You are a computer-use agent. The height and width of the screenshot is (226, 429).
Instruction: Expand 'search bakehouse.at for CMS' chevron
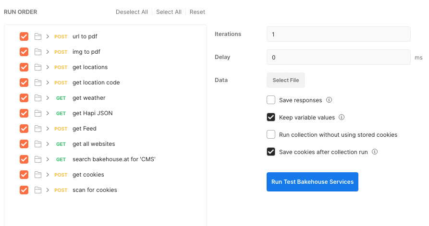coord(48,159)
